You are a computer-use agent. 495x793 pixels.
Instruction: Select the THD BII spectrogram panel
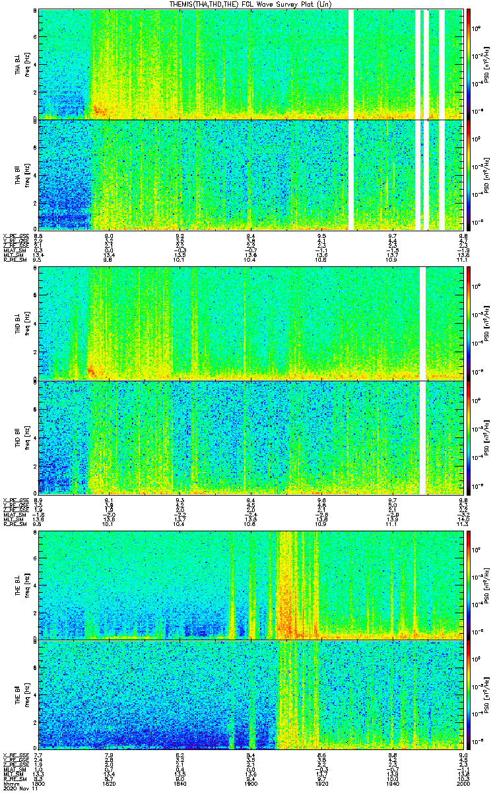(x=250, y=436)
